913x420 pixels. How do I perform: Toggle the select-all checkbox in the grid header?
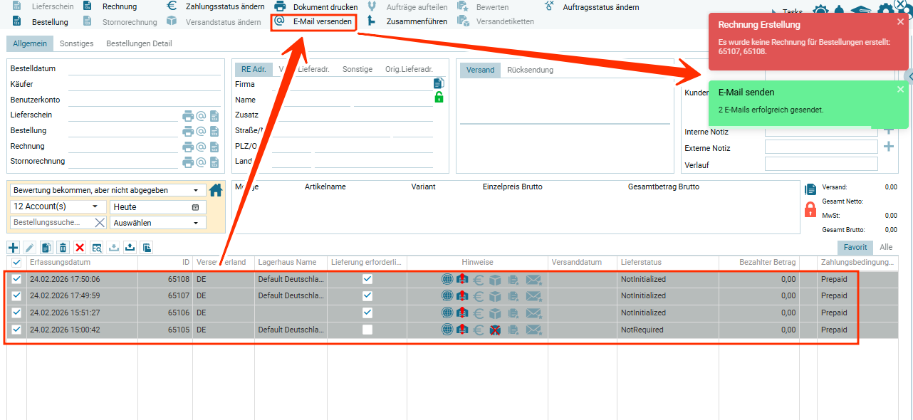(x=16, y=263)
